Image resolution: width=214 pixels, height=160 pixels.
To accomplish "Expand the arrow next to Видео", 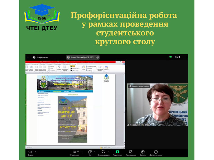I will tap(35, 151).
